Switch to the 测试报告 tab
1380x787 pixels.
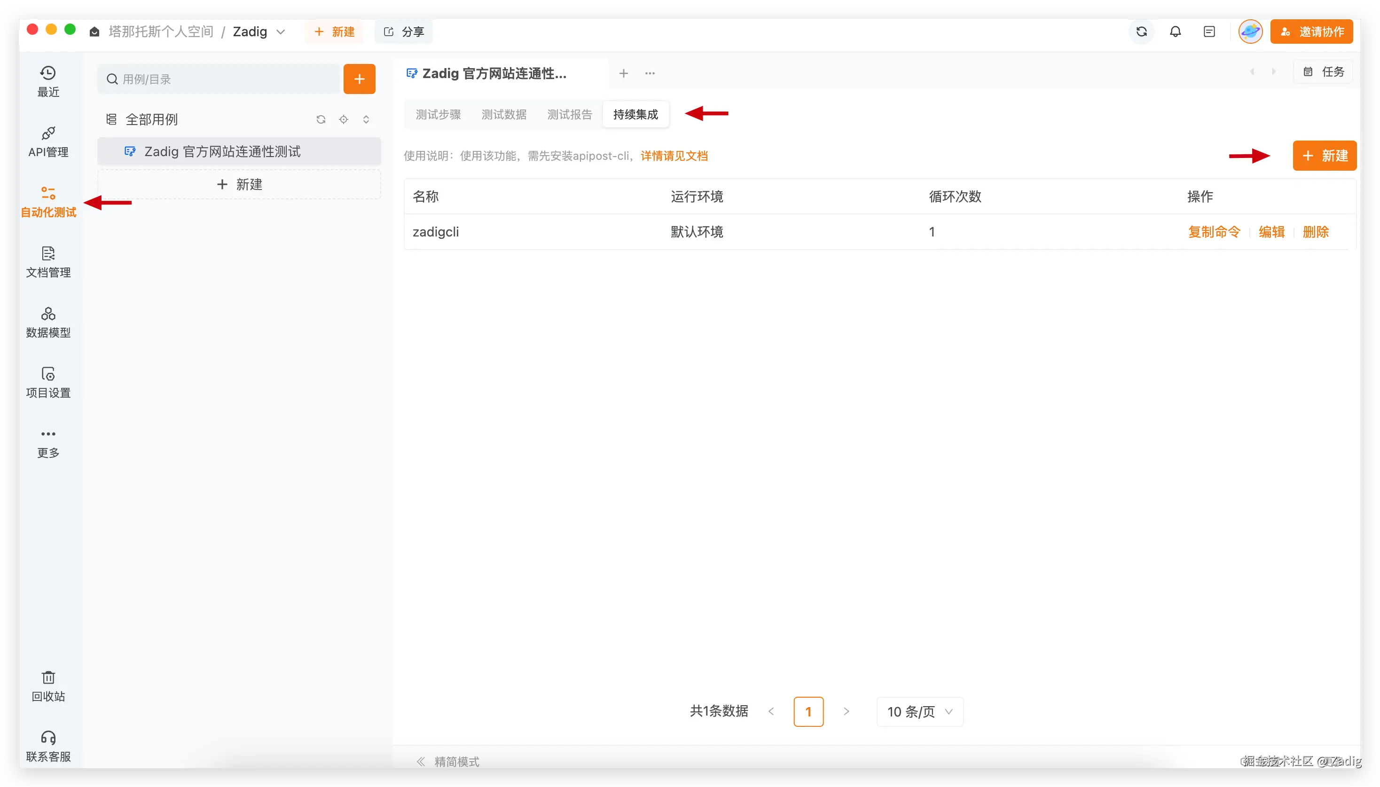[570, 115]
